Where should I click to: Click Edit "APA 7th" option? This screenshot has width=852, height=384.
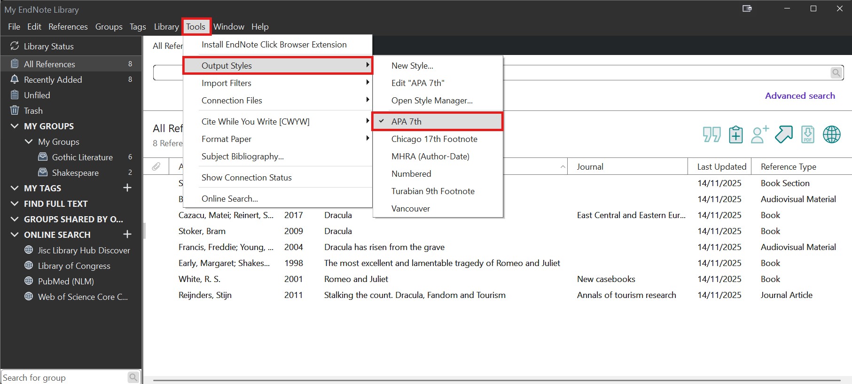pyautogui.click(x=438, y=83)
